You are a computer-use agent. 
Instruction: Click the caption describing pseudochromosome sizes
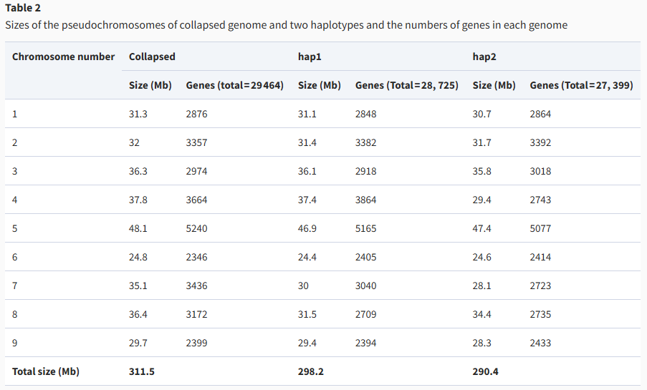tap(286, 25)
